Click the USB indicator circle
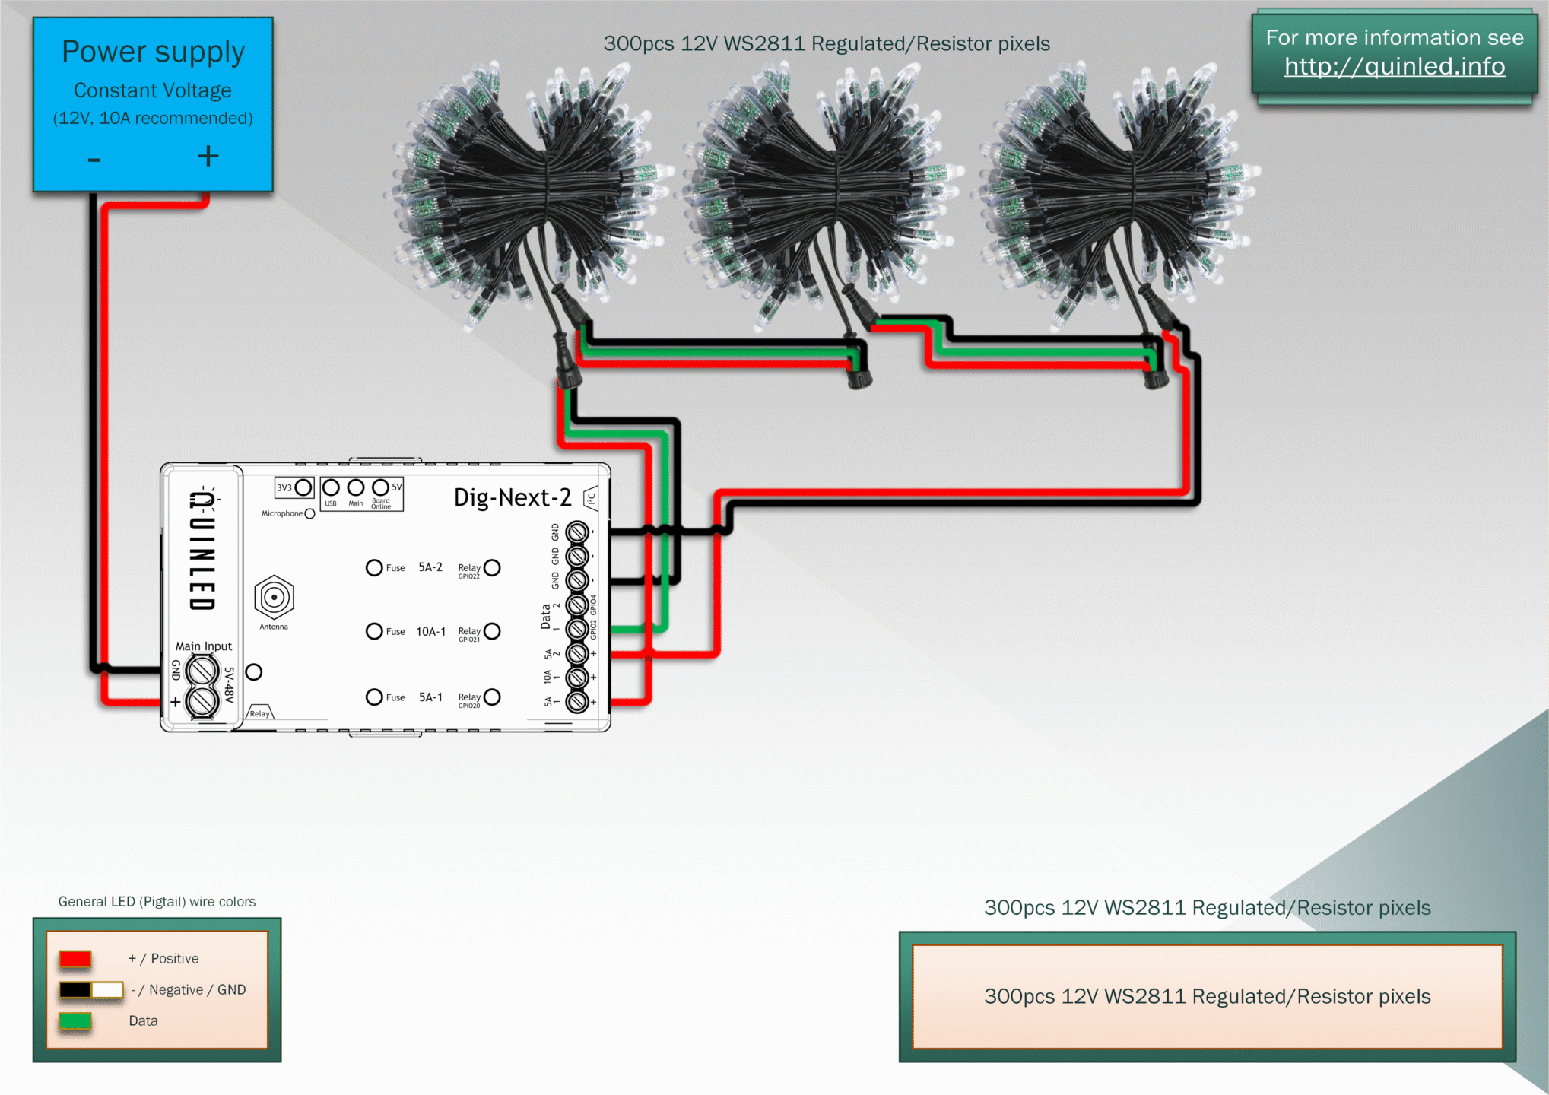 tap(331, 487)
